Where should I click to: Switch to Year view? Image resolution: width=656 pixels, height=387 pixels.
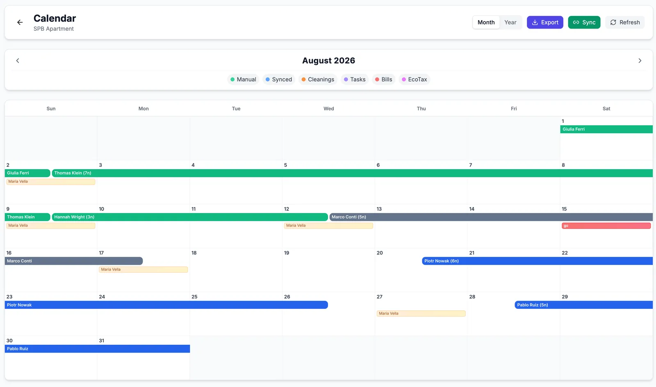point(510,23)
